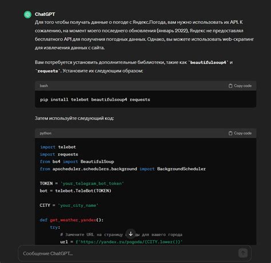Click the 'your_telegram_bot_token' string

(x=92, y=184)
